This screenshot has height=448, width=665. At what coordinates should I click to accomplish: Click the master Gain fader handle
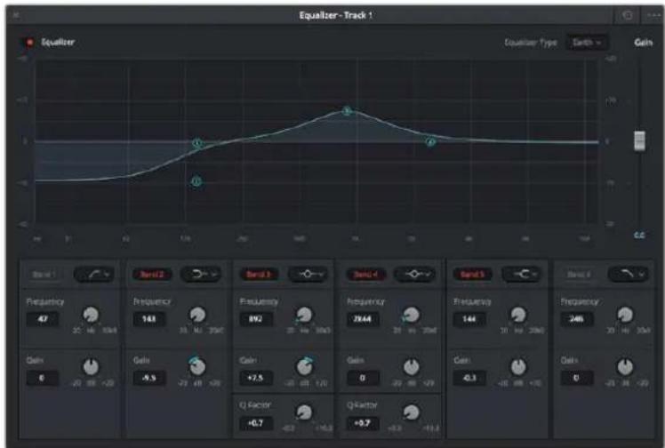point(639,140)
